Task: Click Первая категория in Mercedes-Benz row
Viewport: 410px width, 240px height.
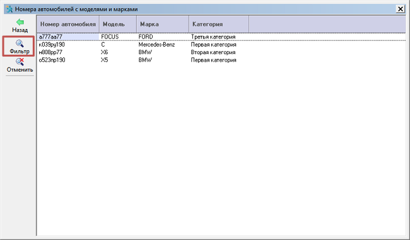Action: point(219,45)
